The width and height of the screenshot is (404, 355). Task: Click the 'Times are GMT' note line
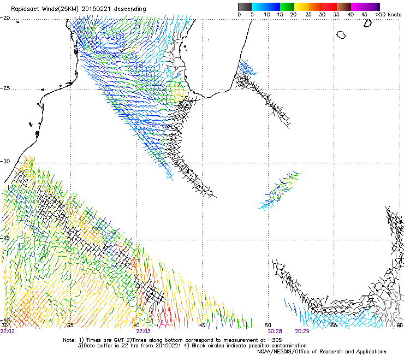coord(173,340)
